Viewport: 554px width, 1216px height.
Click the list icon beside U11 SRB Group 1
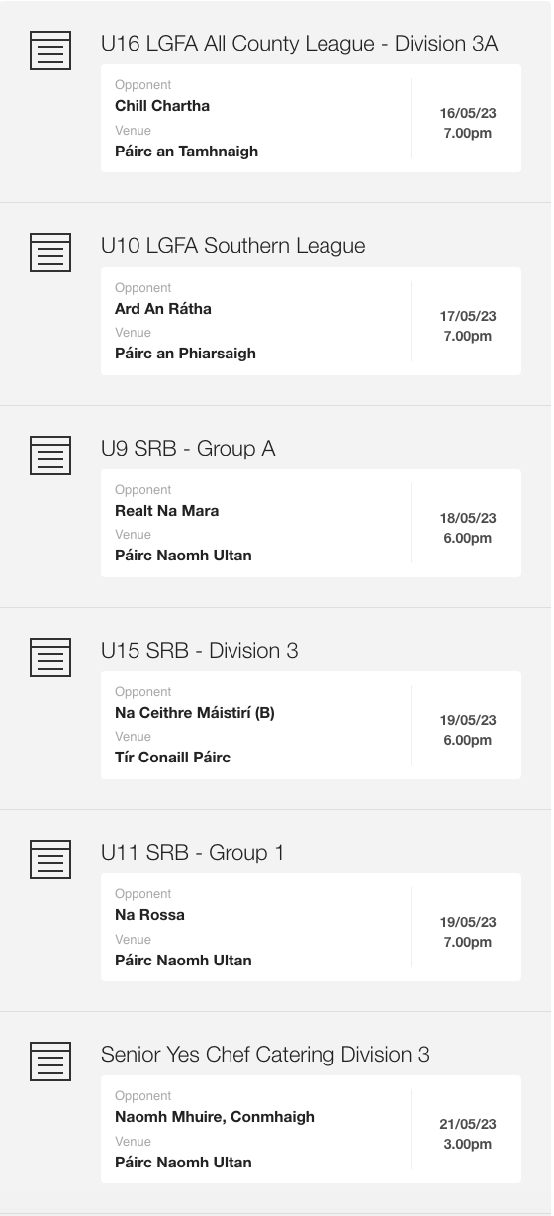[x=50, y=859]
